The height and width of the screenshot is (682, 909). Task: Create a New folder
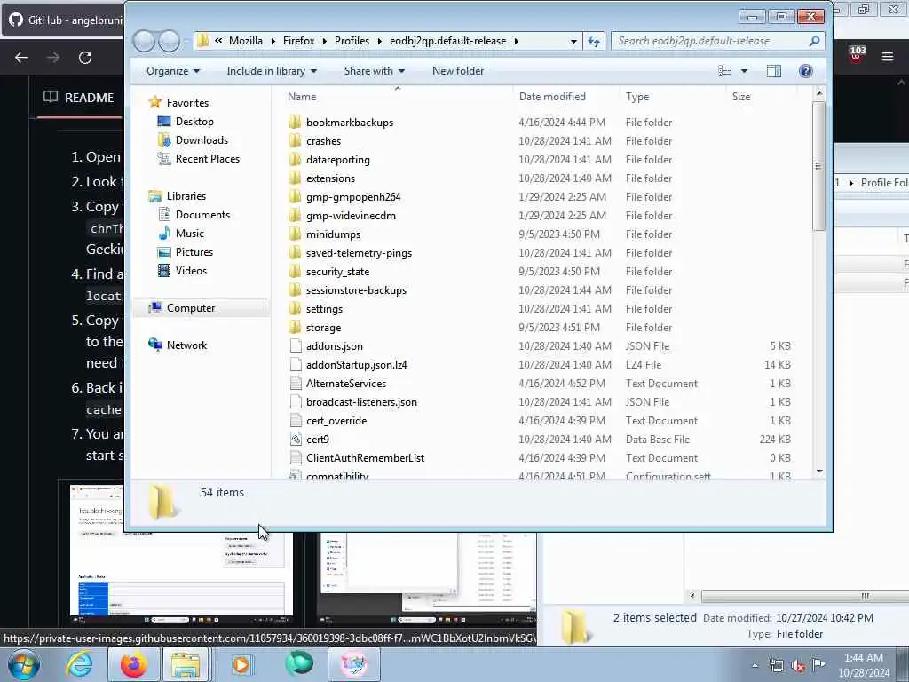point(457,71)
